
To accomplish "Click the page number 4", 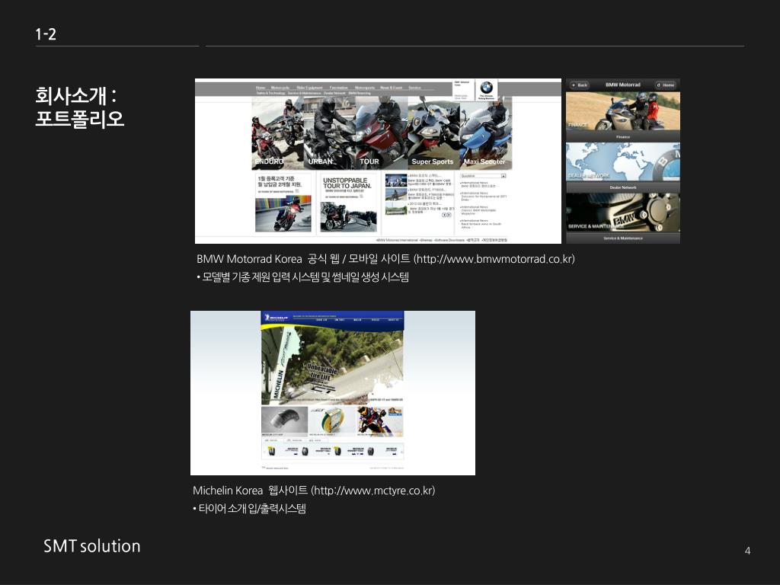I will [747, 551].
